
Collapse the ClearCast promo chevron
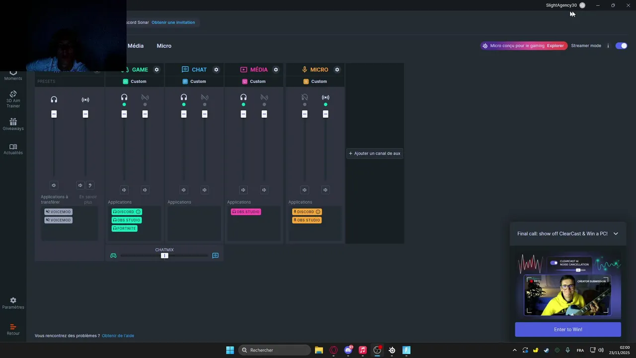click(616, 234)
